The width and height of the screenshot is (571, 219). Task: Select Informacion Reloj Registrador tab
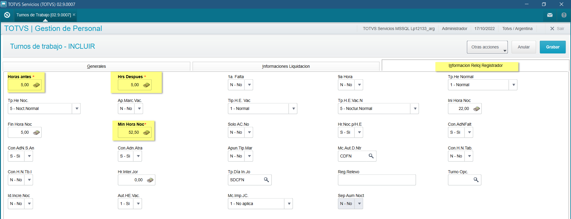[x=476, y=65]
